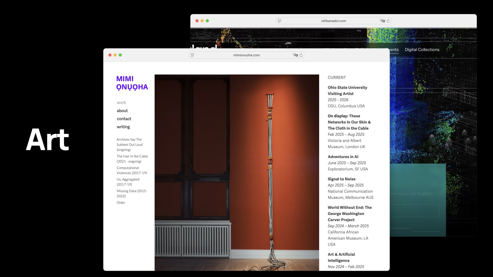The height and width of the screenshot is (277, 493).
Task: Open Digital Collections in Refik Anadol site
Action: point(422,50)
